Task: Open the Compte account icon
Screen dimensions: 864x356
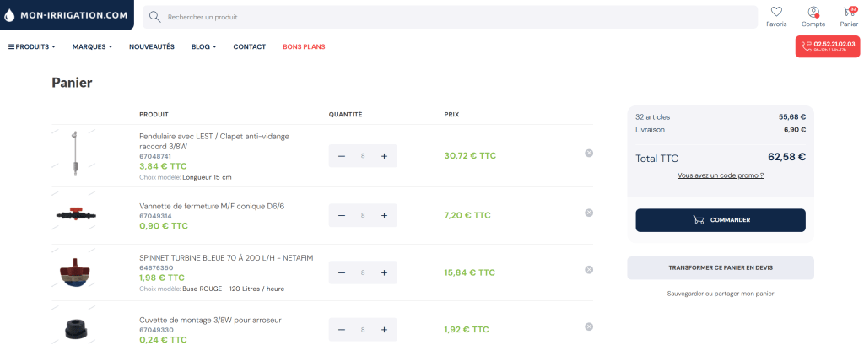Action: click(x=813, y=13)
